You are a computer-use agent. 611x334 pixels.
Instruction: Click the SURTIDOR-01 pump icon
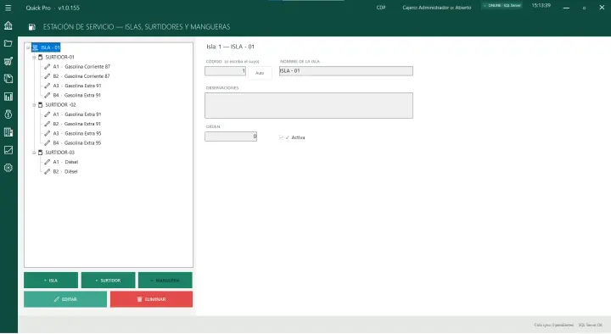(x=40, y=58)
